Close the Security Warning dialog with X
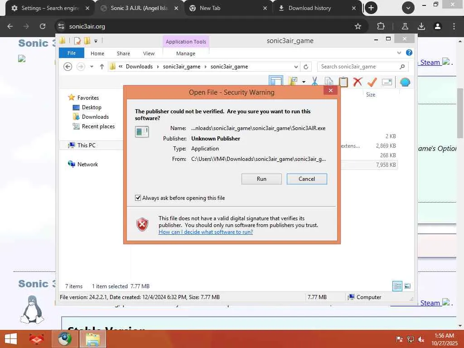Viewport: 464px width, 348px height. pyautogui.click(x=330, y=91)
